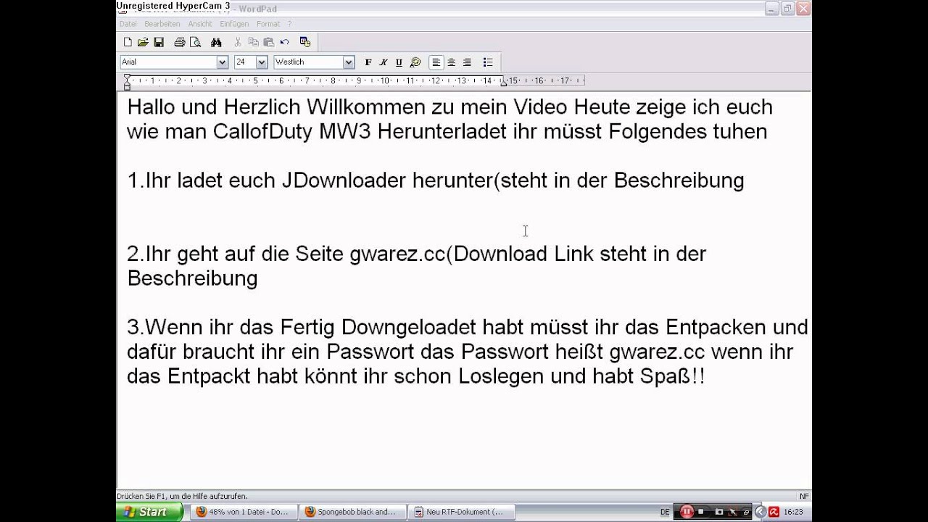Toggle italic formatting (K)
928x522 pixels.
coord(384,62)
